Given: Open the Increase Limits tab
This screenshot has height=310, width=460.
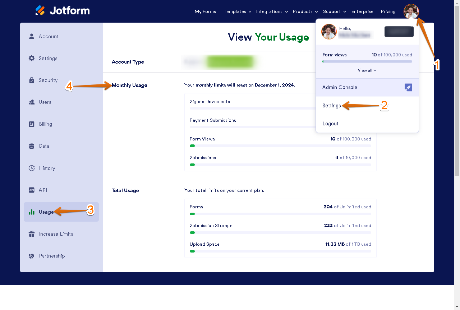Looking at the screenshot, I should (61, 234).
